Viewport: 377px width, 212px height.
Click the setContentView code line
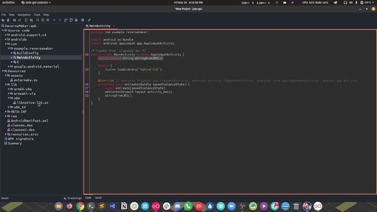click(139, 92)
